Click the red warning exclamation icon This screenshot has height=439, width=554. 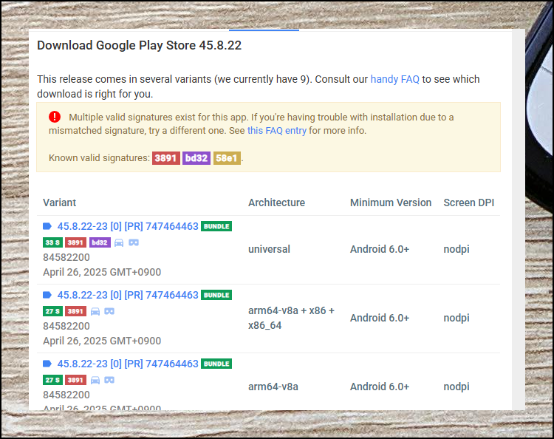pyautogui.click(x=55, y=117)
